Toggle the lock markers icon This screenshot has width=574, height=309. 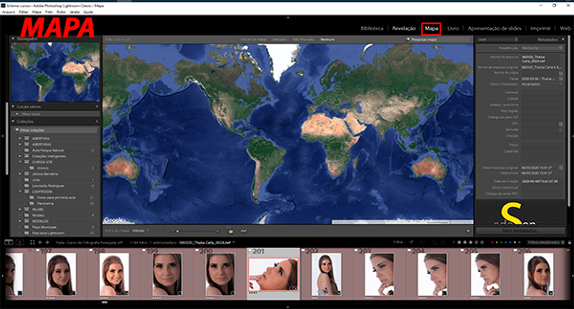(x=230, y=231)
